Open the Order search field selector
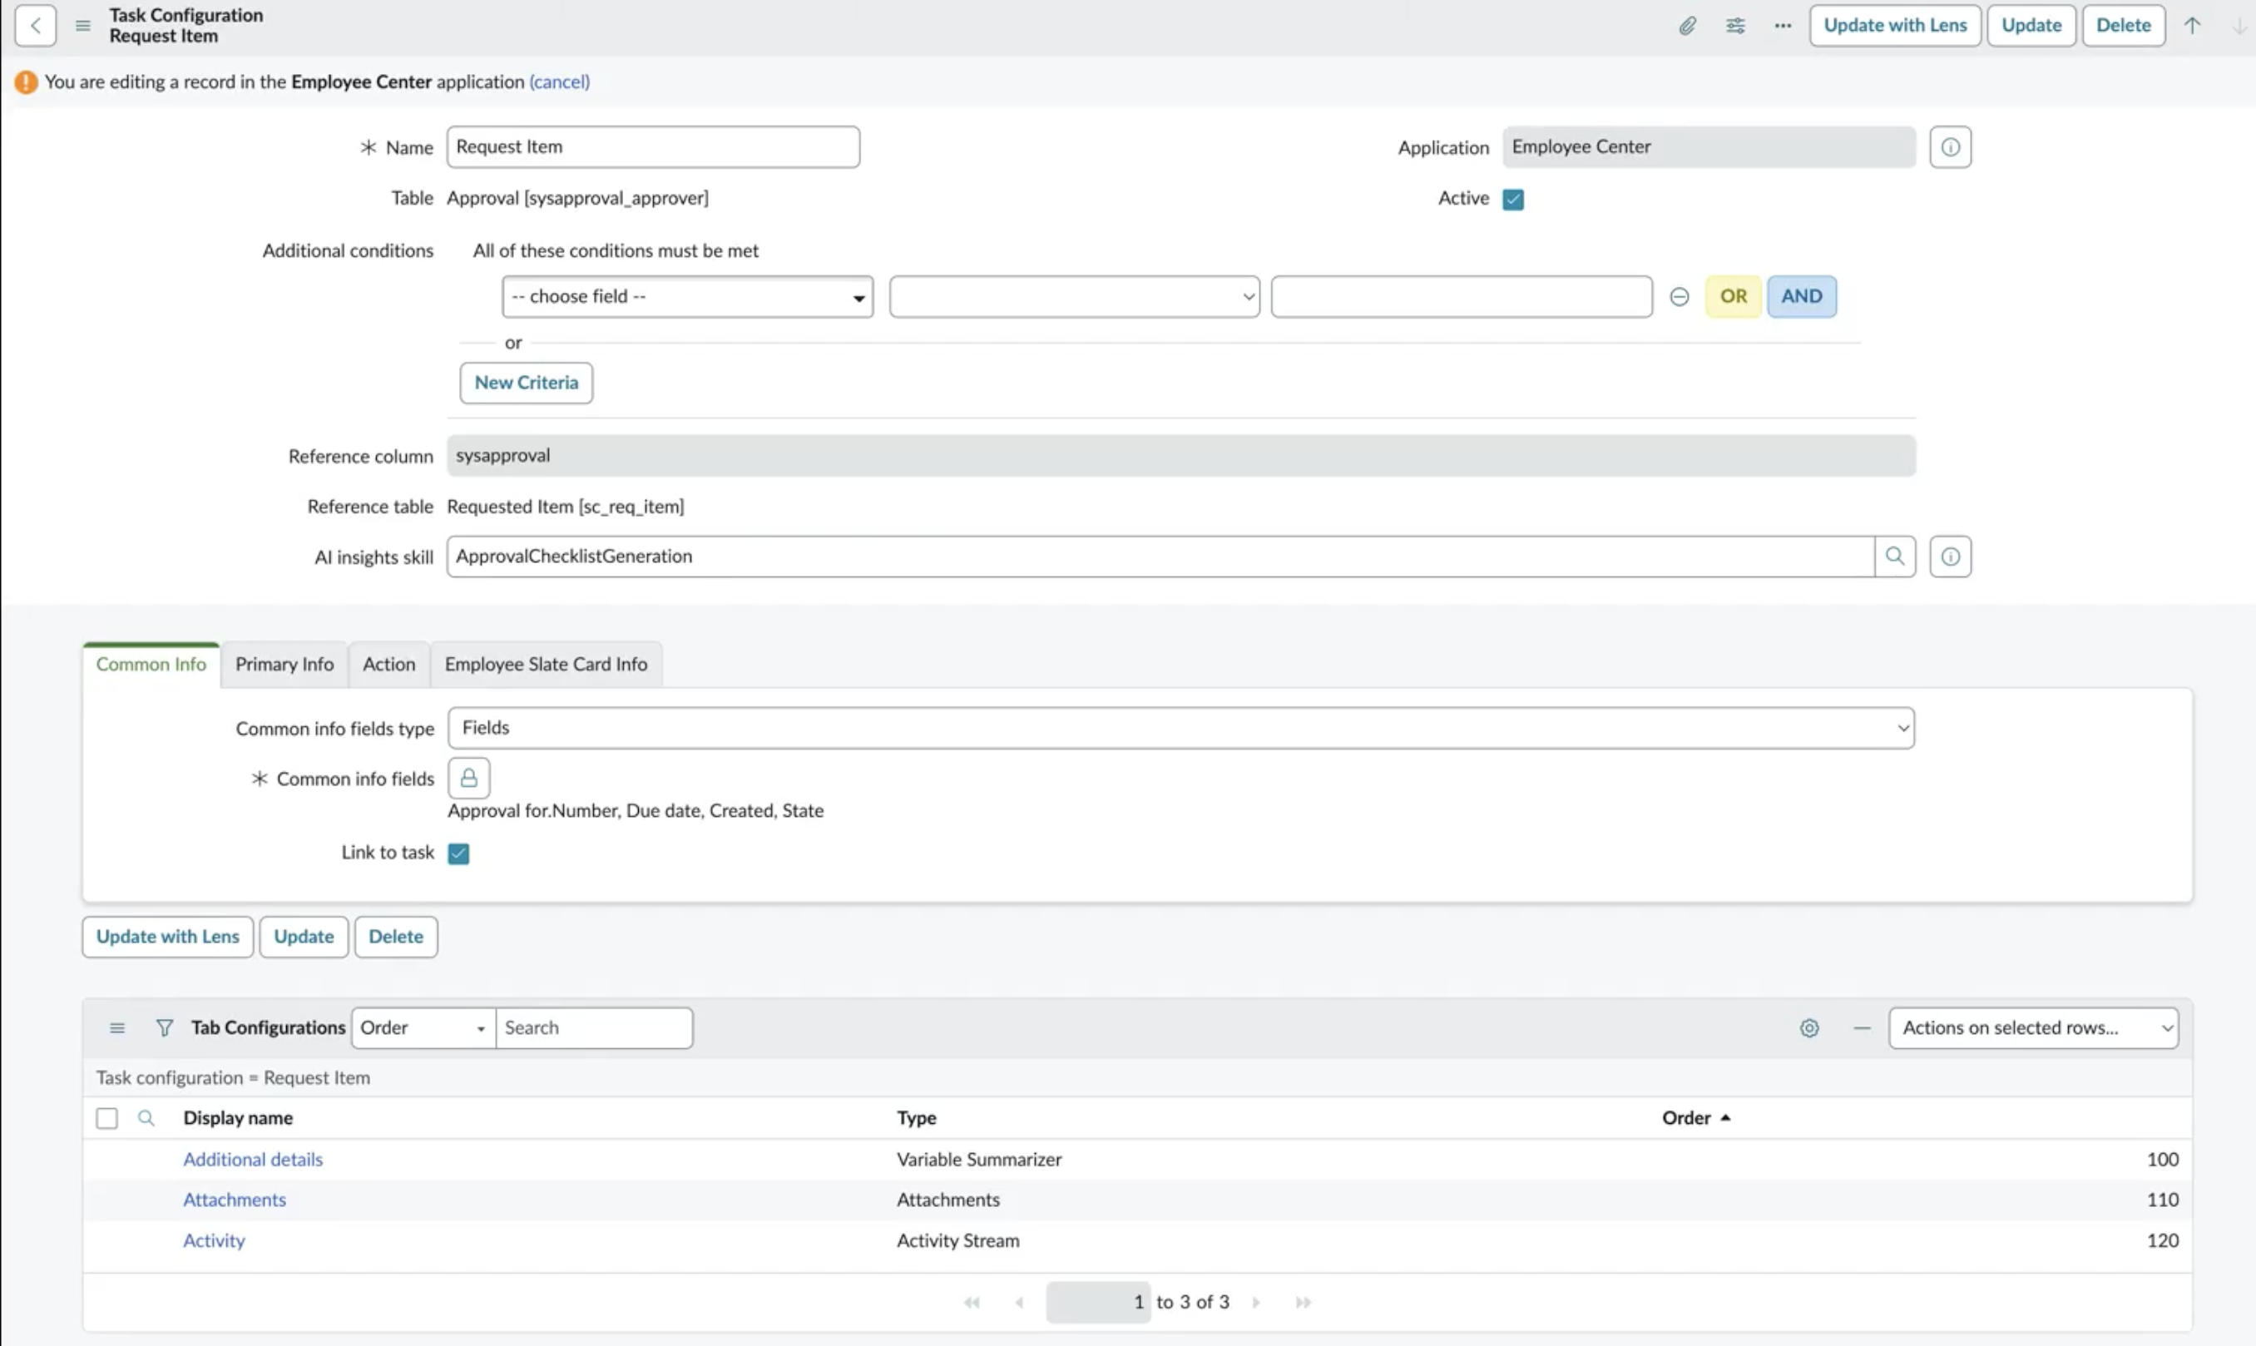The width and height of the screenshot is (2256, 1346). click(x=423, y=1027)
